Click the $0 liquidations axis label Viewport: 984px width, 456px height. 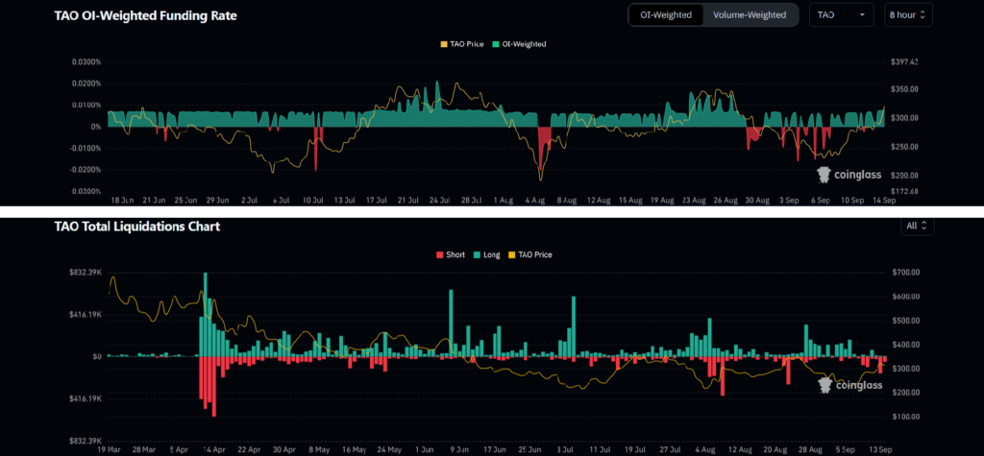(x=95, y=356)
